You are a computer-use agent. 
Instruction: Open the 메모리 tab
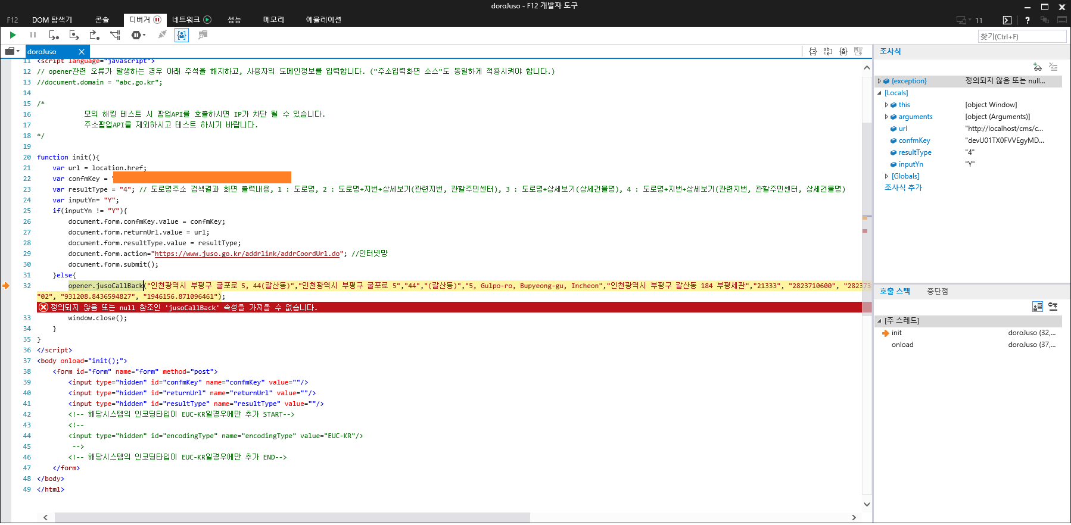click(x=273, y=20)
